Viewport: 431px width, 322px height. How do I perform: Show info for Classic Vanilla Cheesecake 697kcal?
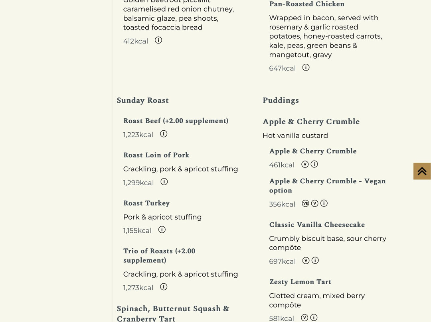315,261
